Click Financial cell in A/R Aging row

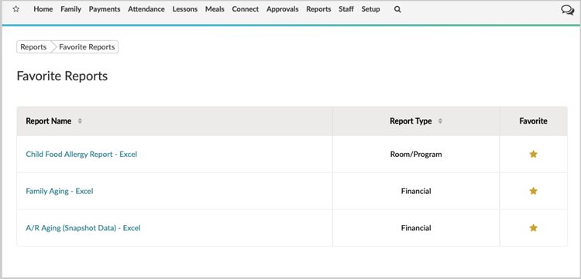click(416, 228)
